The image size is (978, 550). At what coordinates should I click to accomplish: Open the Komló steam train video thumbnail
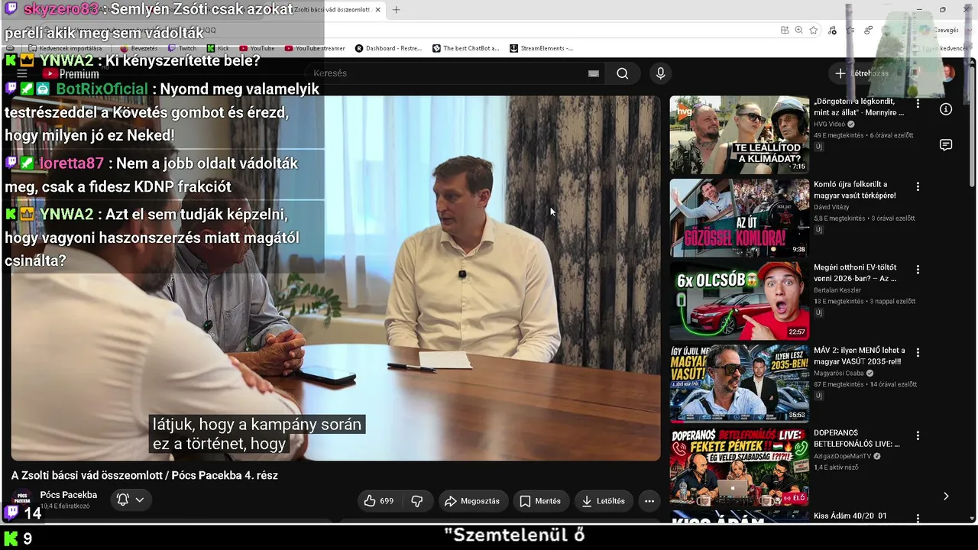740,218
